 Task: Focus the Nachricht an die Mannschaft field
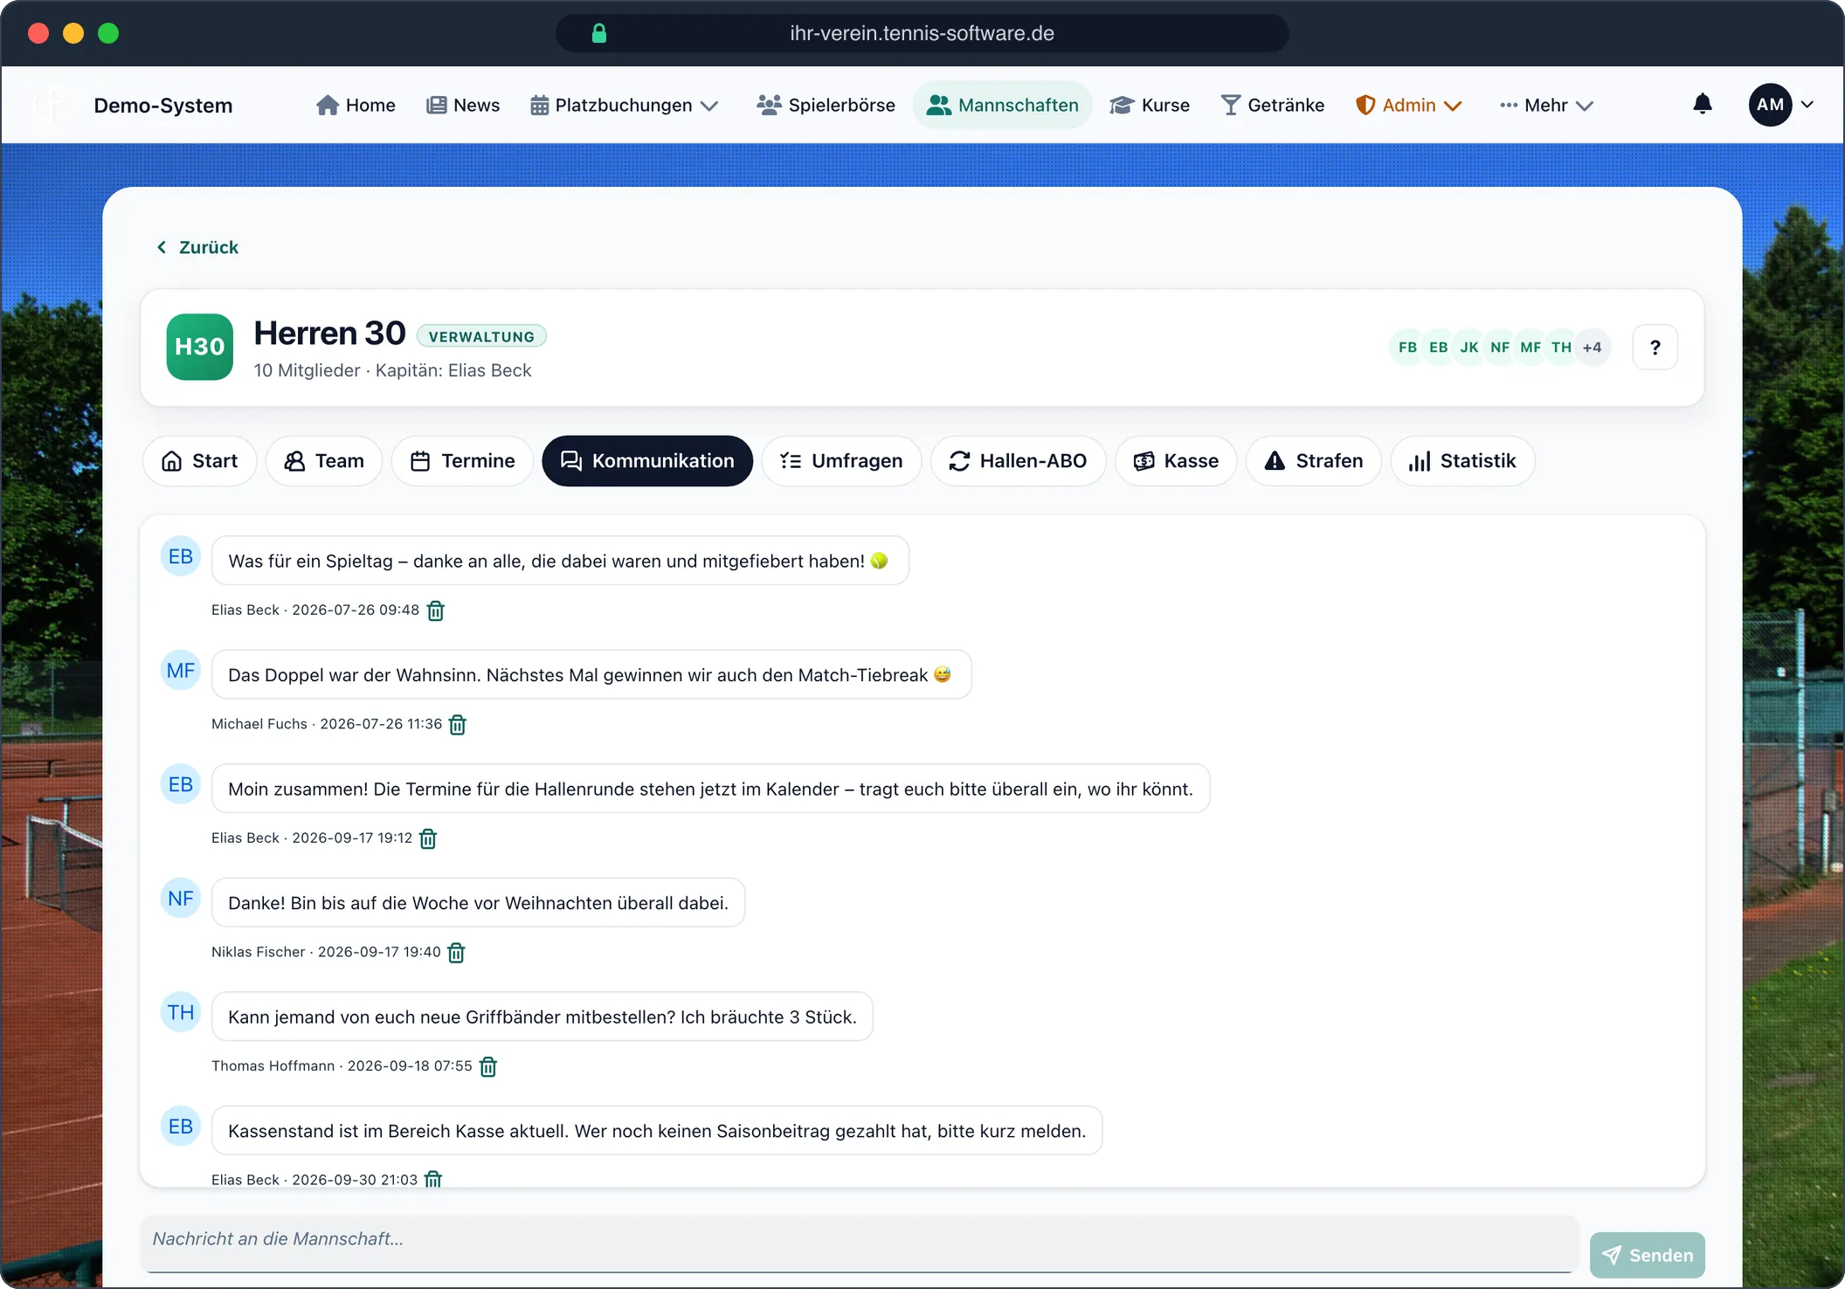click(x=859, y=1243)
